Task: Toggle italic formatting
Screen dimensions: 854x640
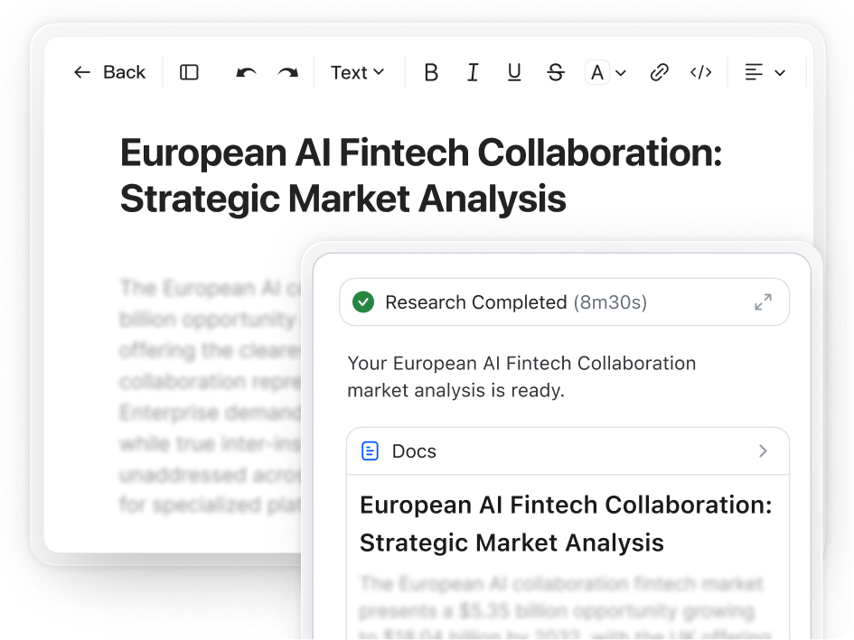Action: 473,72
